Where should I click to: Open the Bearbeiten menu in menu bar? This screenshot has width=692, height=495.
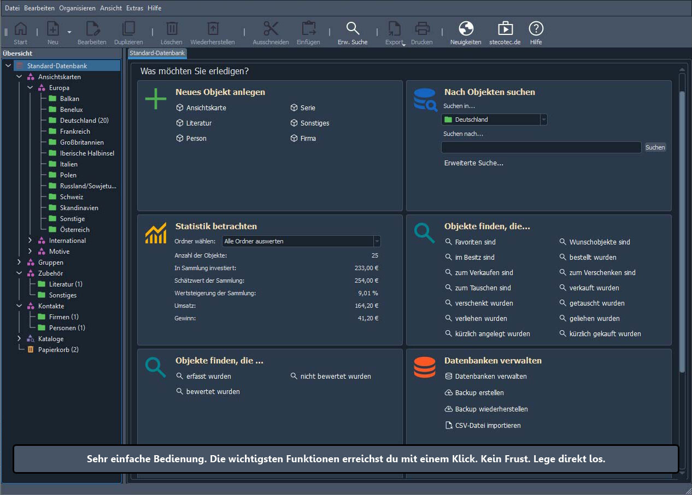coord(39,8)
